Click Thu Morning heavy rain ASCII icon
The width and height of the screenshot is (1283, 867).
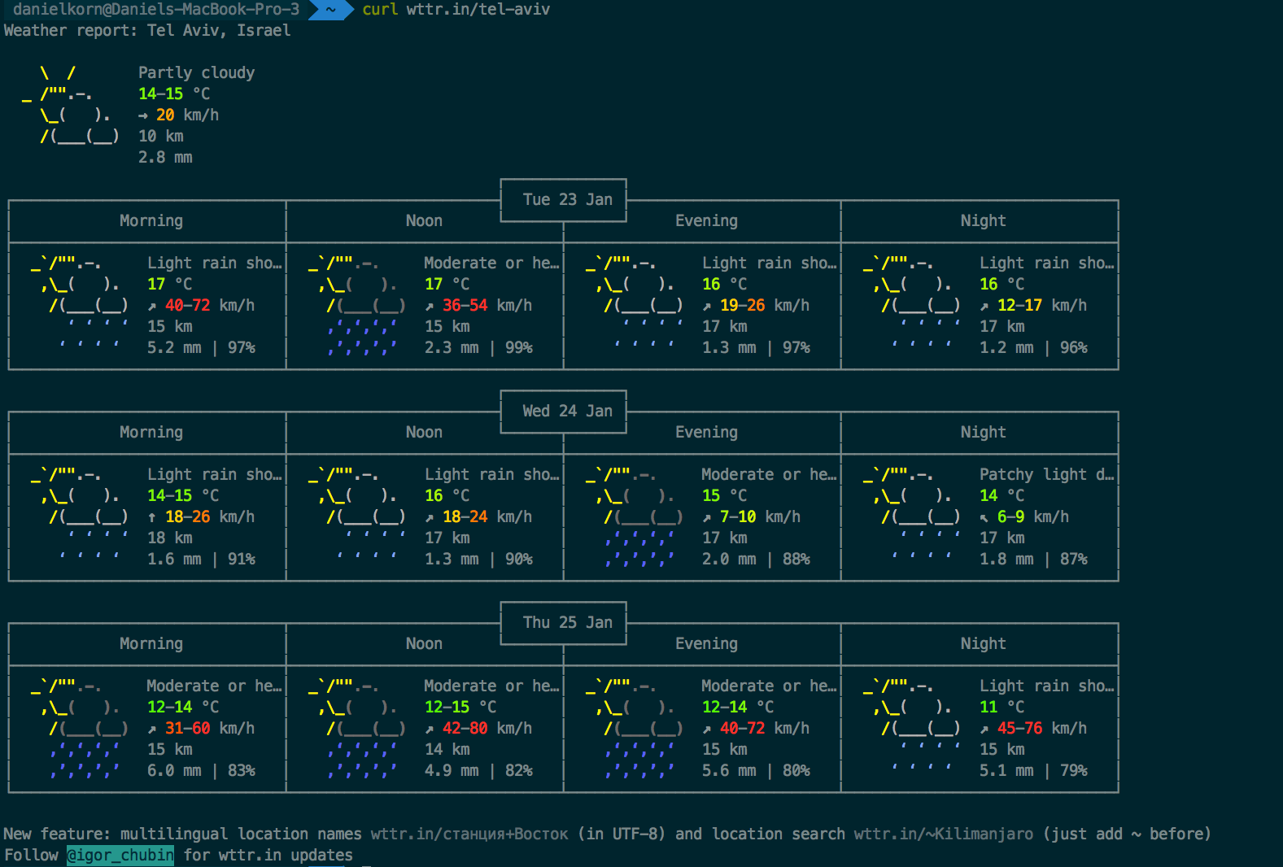(80, 728)
